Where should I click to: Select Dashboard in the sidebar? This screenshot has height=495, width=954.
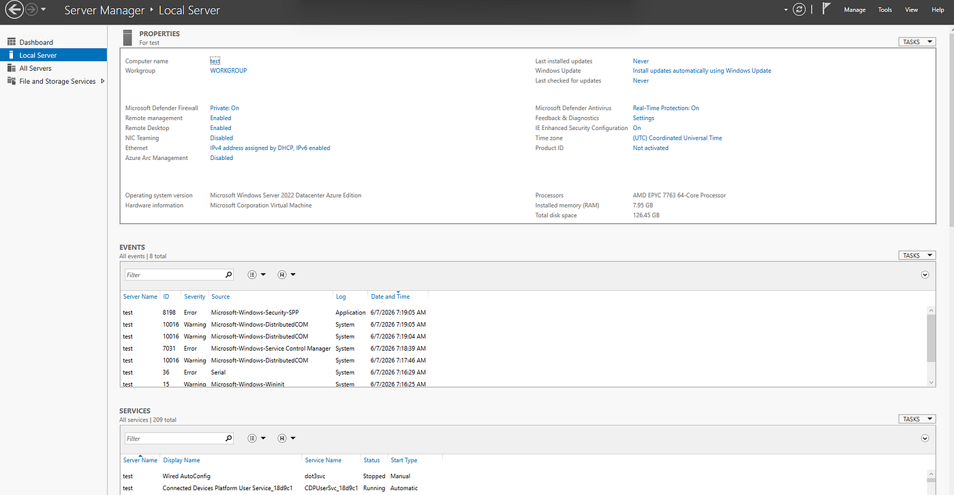(x=53, y=42)
